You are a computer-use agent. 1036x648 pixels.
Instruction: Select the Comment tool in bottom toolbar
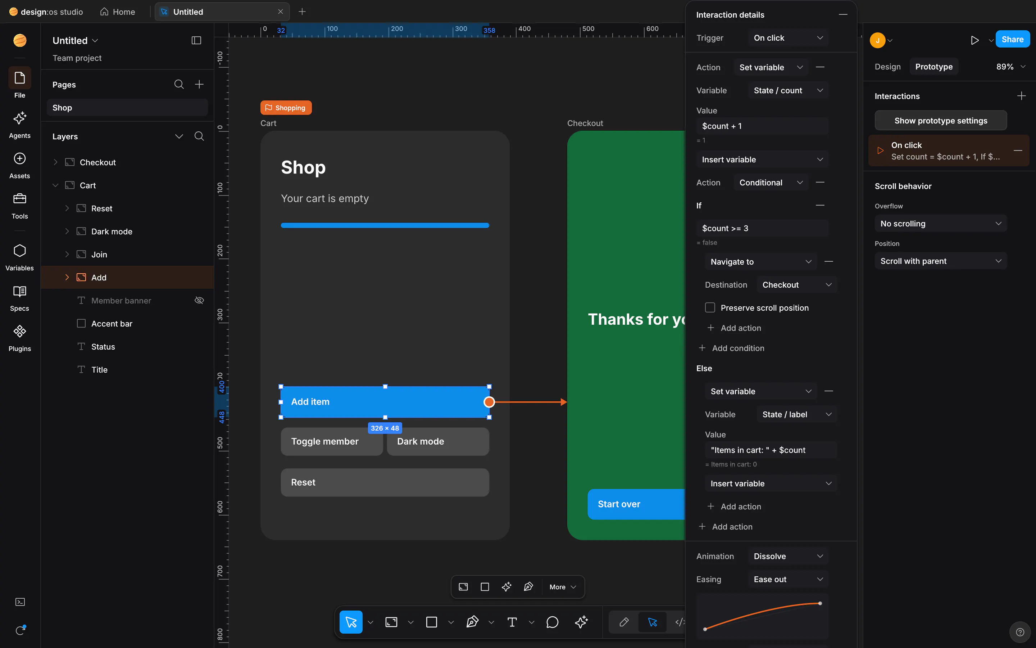pyautogui.click(x=552, y=622)
